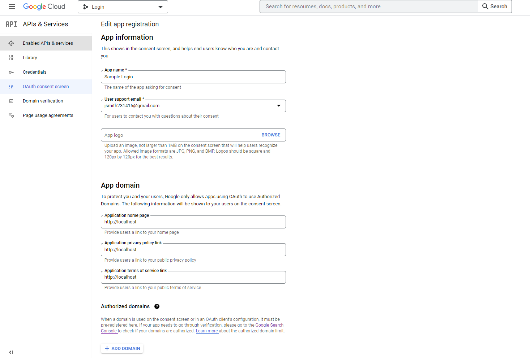530x358 pixels.
Task: Collapse the left sidebar panel
Action: click(x=11, y=352)
